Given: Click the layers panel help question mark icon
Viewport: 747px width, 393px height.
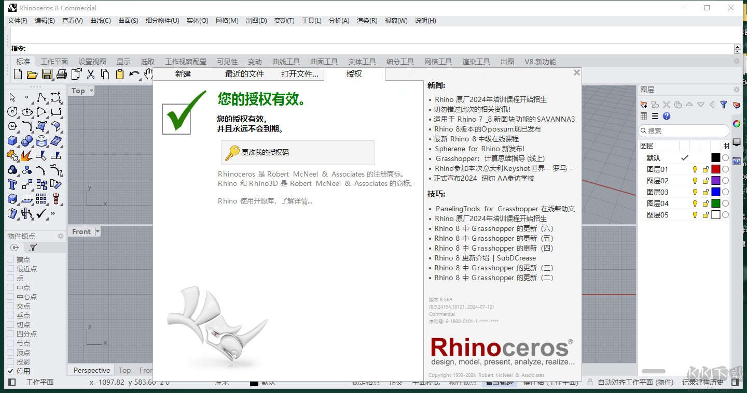Looking at the screenshot, I should tap(667, 116).
